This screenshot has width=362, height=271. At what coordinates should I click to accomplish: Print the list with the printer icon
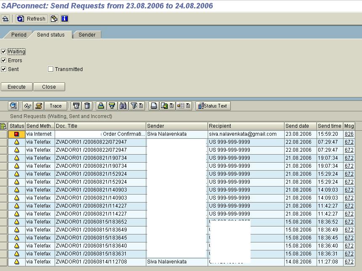pos(154,106)
